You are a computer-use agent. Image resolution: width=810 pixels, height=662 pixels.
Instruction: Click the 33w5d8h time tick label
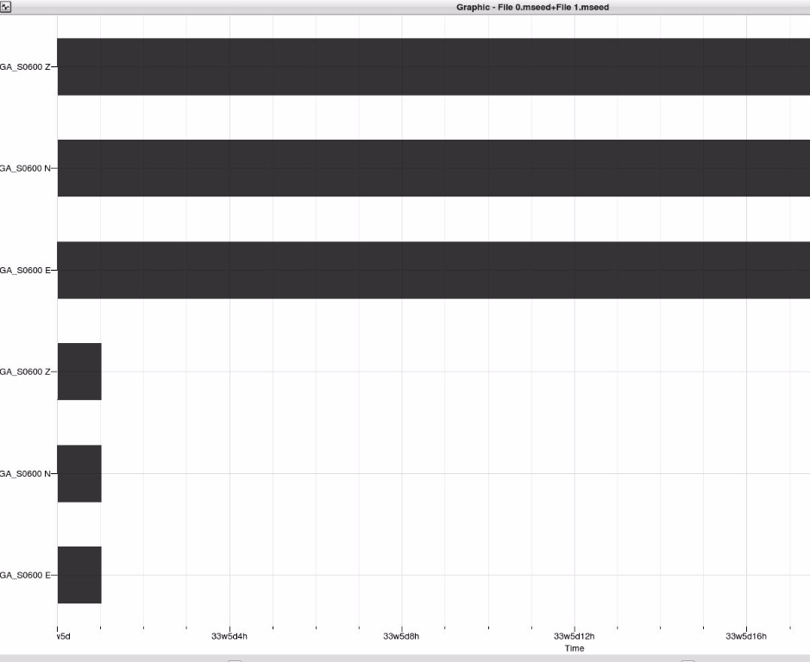click(401, 637)
